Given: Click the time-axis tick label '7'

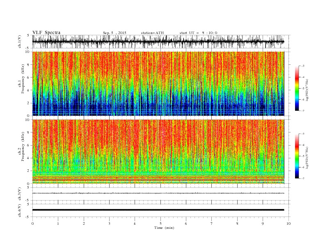Looking at the screenshot, I should click(212, 224).
